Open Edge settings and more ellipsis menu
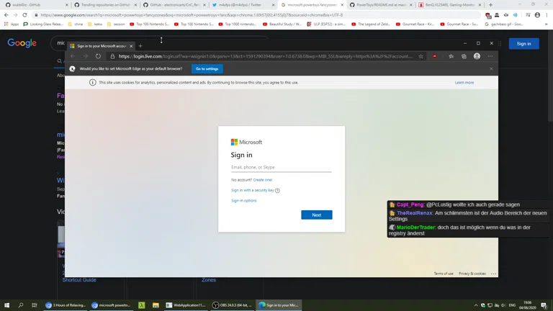 (x=490, y=56)
